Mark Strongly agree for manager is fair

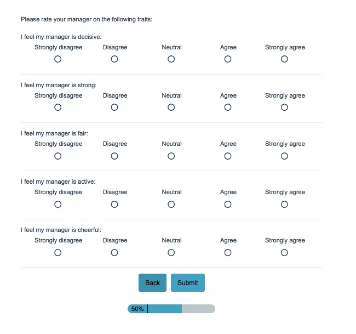click(284, 156)
